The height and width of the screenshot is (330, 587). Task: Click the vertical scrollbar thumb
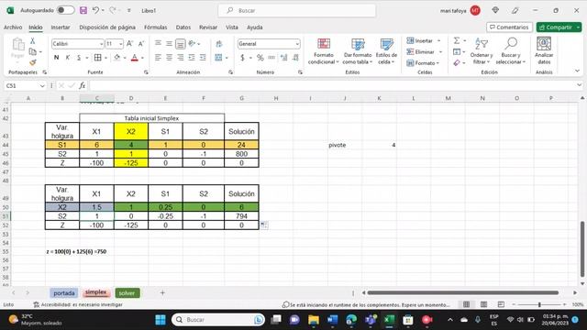point(582,248)
